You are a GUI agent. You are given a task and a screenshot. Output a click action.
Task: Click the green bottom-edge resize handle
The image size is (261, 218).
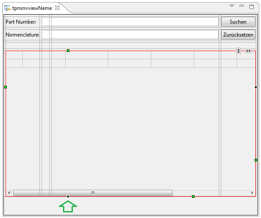click(x=193, y=197)
